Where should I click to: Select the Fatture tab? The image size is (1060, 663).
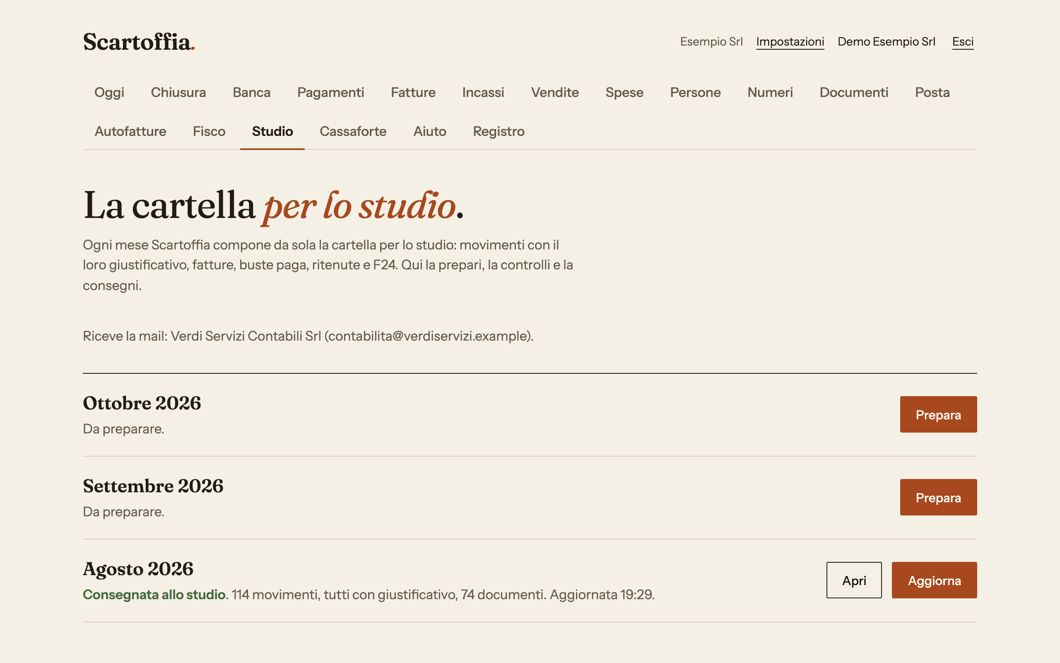coord(413,92)
